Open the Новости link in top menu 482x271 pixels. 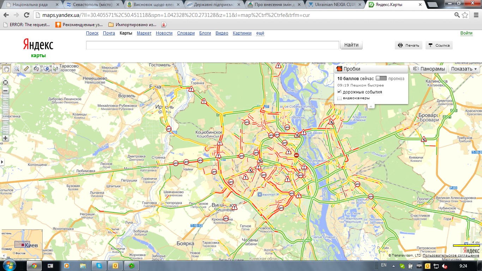pyautogui.click(x=164, y=33)
